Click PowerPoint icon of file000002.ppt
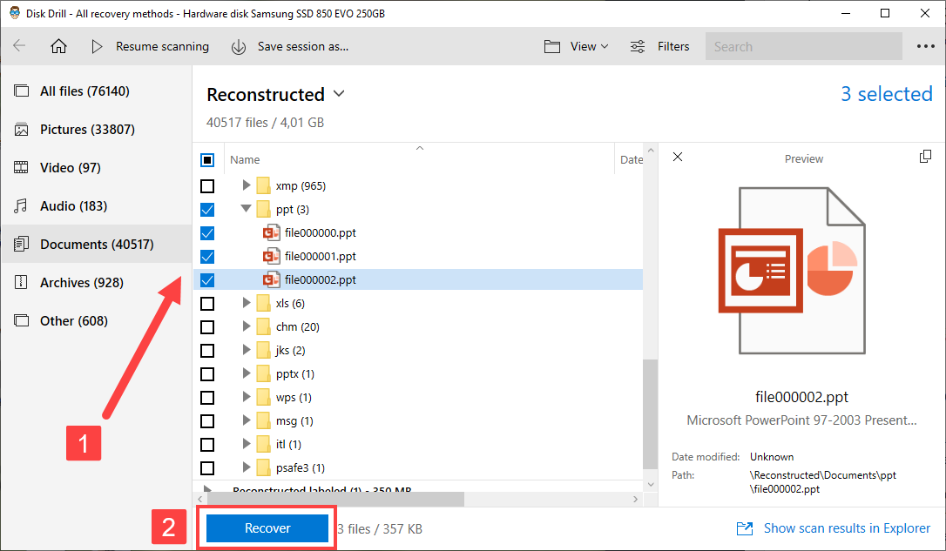The width and height of the screenshot is (946, 551). click(272, 279)
